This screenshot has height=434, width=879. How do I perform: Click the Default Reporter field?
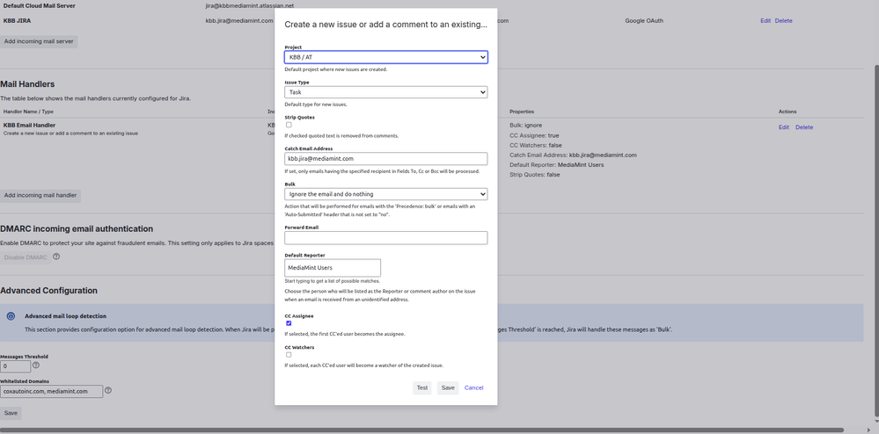(333, 268)
